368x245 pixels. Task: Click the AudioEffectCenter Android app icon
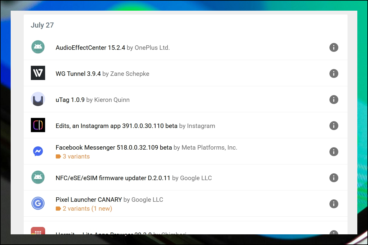(38, 47)
